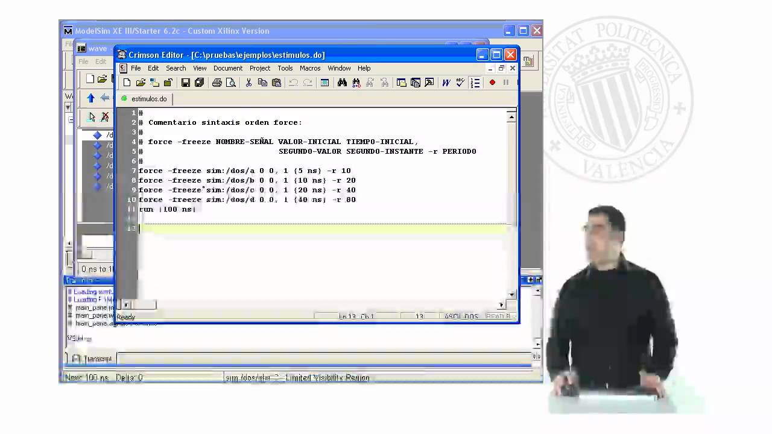Open the wave window File menu
772x434 pixels.
[83, 61]
